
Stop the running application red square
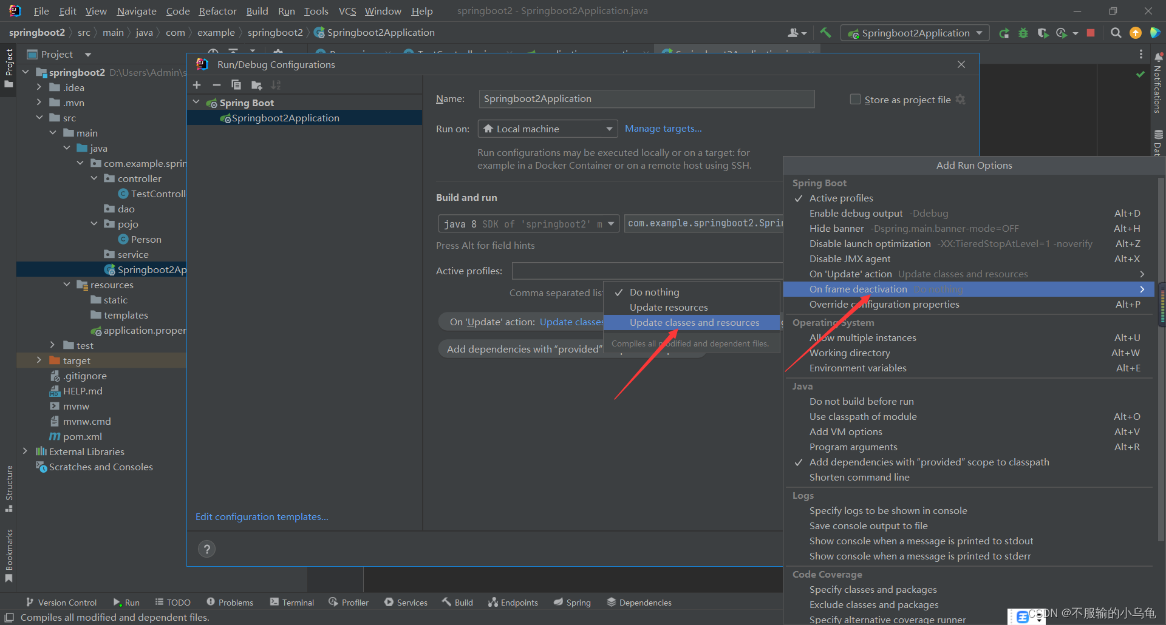click(x=1091, y=33)
